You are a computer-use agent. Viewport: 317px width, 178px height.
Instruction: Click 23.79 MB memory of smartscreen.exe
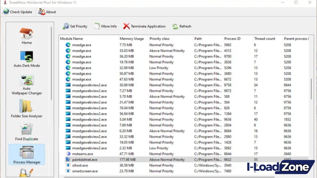pos(127,171)
